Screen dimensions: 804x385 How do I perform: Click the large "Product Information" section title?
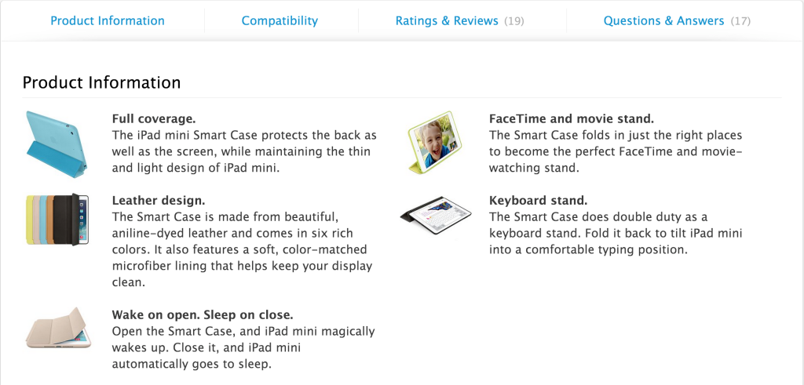(x=101, y=82)
